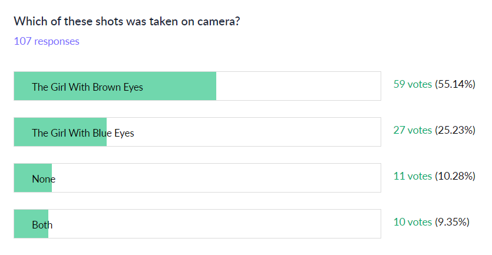
Task: Click empty white area of Both bar
Action: tap(215, 224)
